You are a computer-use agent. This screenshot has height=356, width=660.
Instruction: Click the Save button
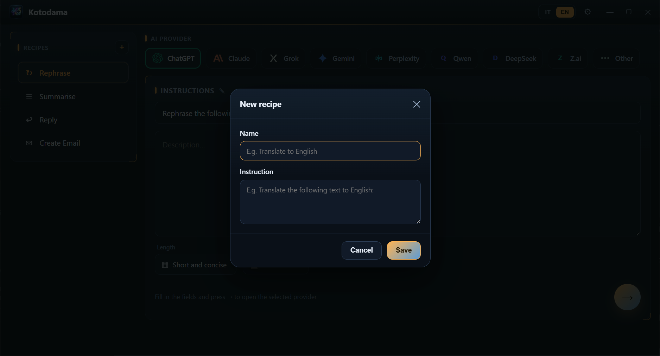pos(404,250)
